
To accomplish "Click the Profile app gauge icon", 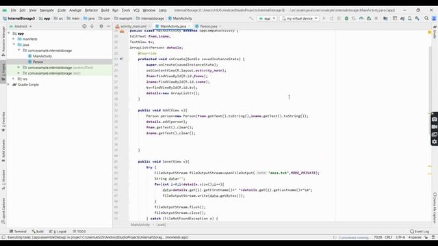I will coord(361,18).
